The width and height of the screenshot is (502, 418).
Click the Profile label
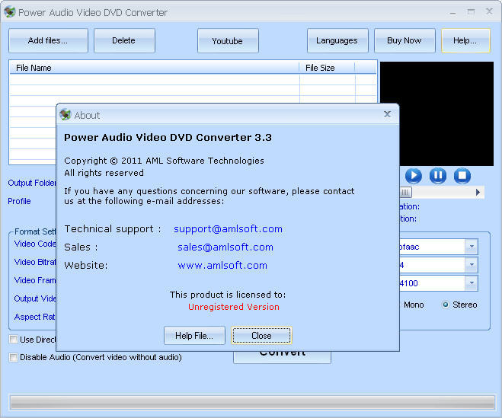click(x=19, y=201)
